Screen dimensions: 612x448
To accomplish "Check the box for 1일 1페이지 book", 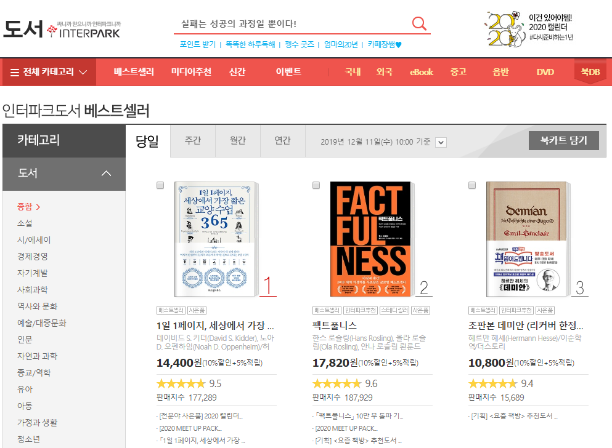I will click(x=160, y=185).
